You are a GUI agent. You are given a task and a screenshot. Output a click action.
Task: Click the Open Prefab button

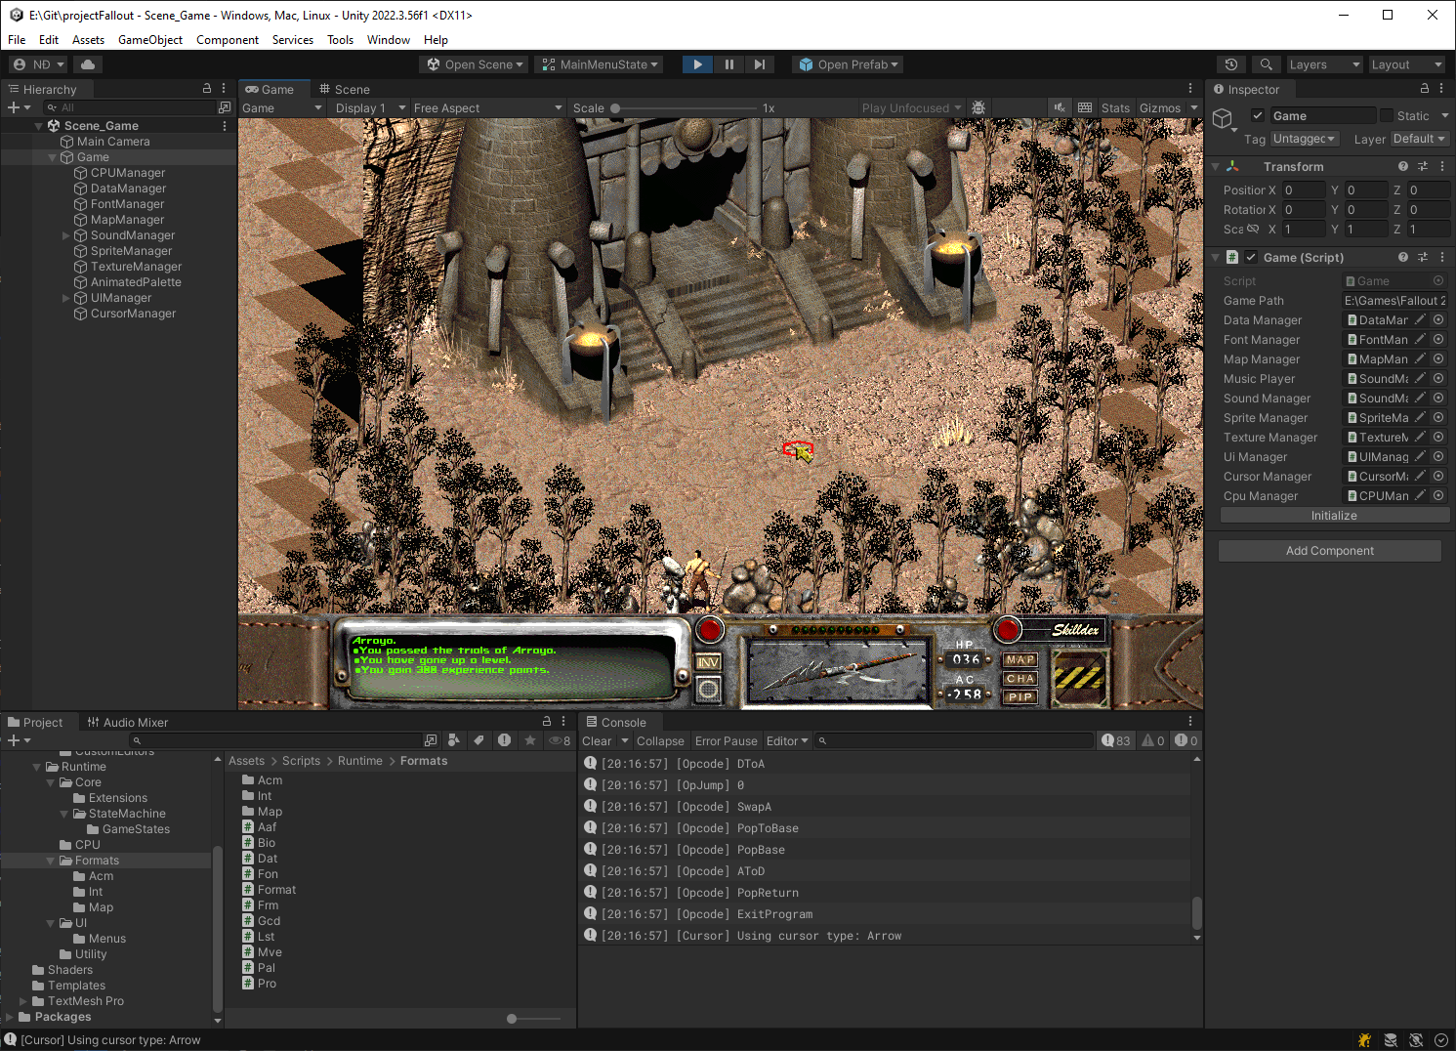[x=849, y=64]
